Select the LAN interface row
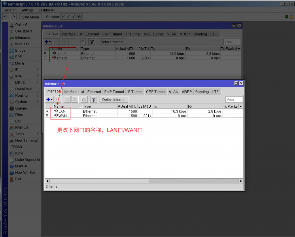295x237 pixels. (x=144, y=111)
